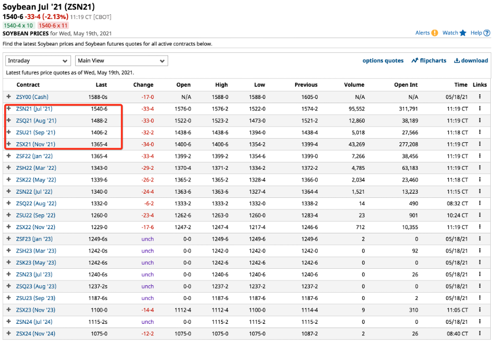The width and height of the screenshot is (495, 345).
Task: Open links menu for ZSX23 (Nov '23) row
Action: pos(480,310)
